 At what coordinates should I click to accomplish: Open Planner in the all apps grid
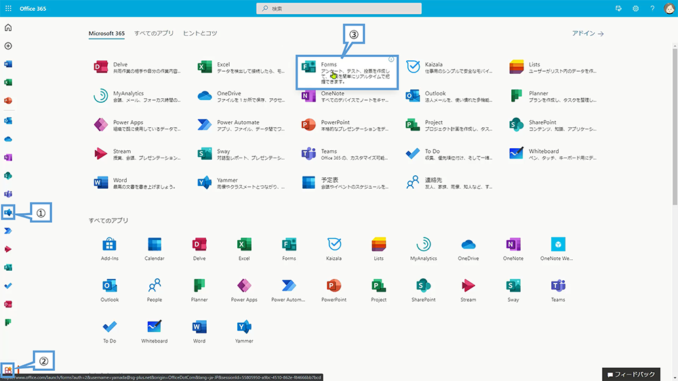(199, 290)
